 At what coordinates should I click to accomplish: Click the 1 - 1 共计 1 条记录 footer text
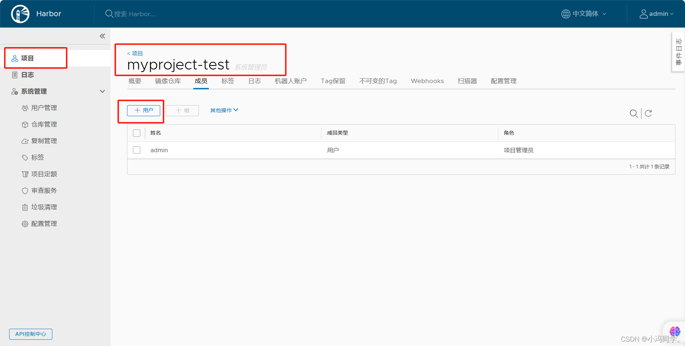click(x=649, y=167)
